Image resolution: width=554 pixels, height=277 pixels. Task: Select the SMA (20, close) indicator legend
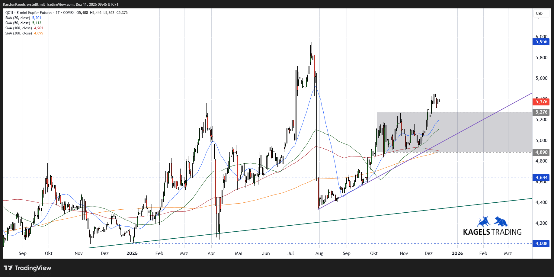[x=18, y=18]
